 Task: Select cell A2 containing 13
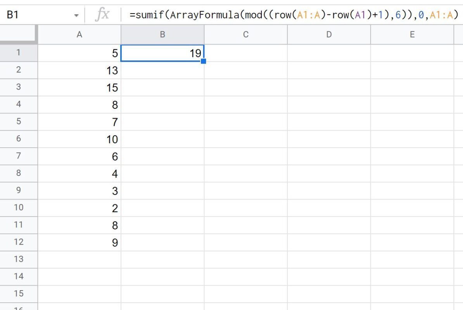[79, 70]
